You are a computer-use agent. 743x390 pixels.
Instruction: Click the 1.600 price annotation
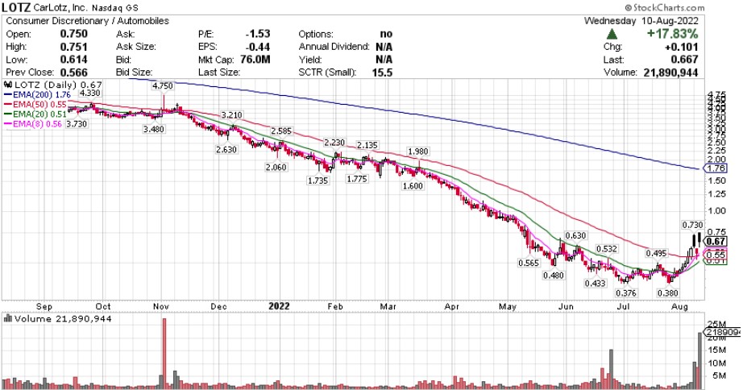(413, 186)
